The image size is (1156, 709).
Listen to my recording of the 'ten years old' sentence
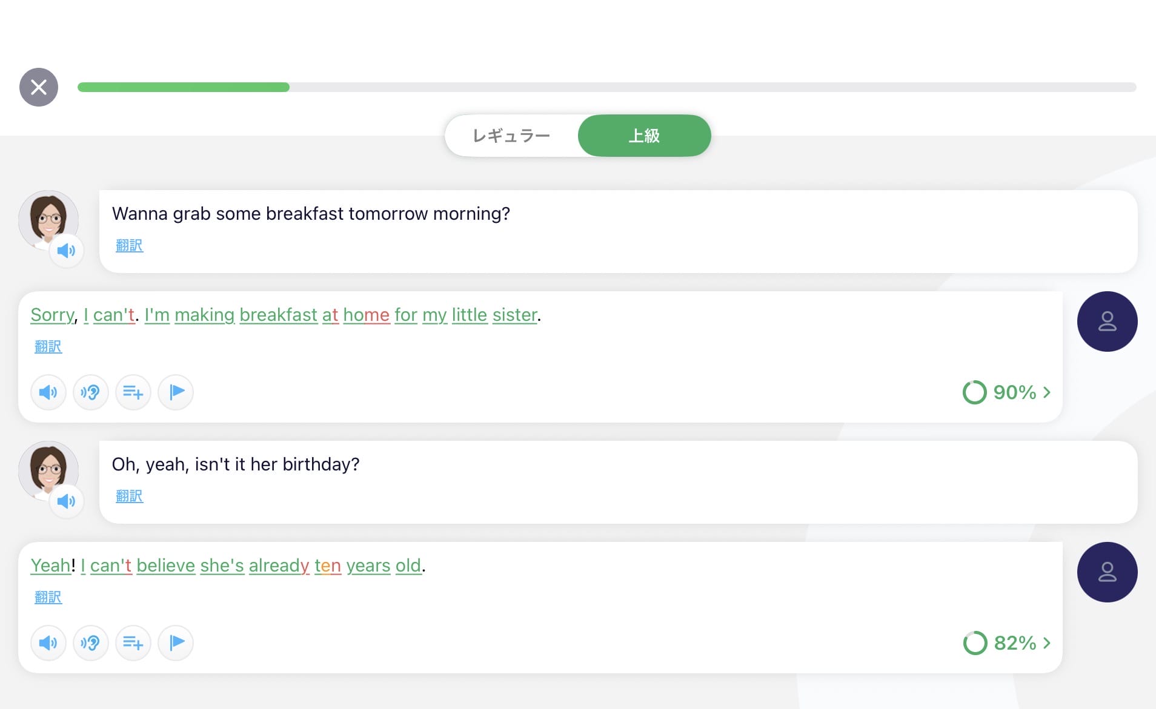pyautogui.click(x=90, y=643)
